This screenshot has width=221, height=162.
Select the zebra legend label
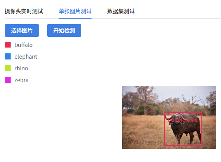(21, 80)
